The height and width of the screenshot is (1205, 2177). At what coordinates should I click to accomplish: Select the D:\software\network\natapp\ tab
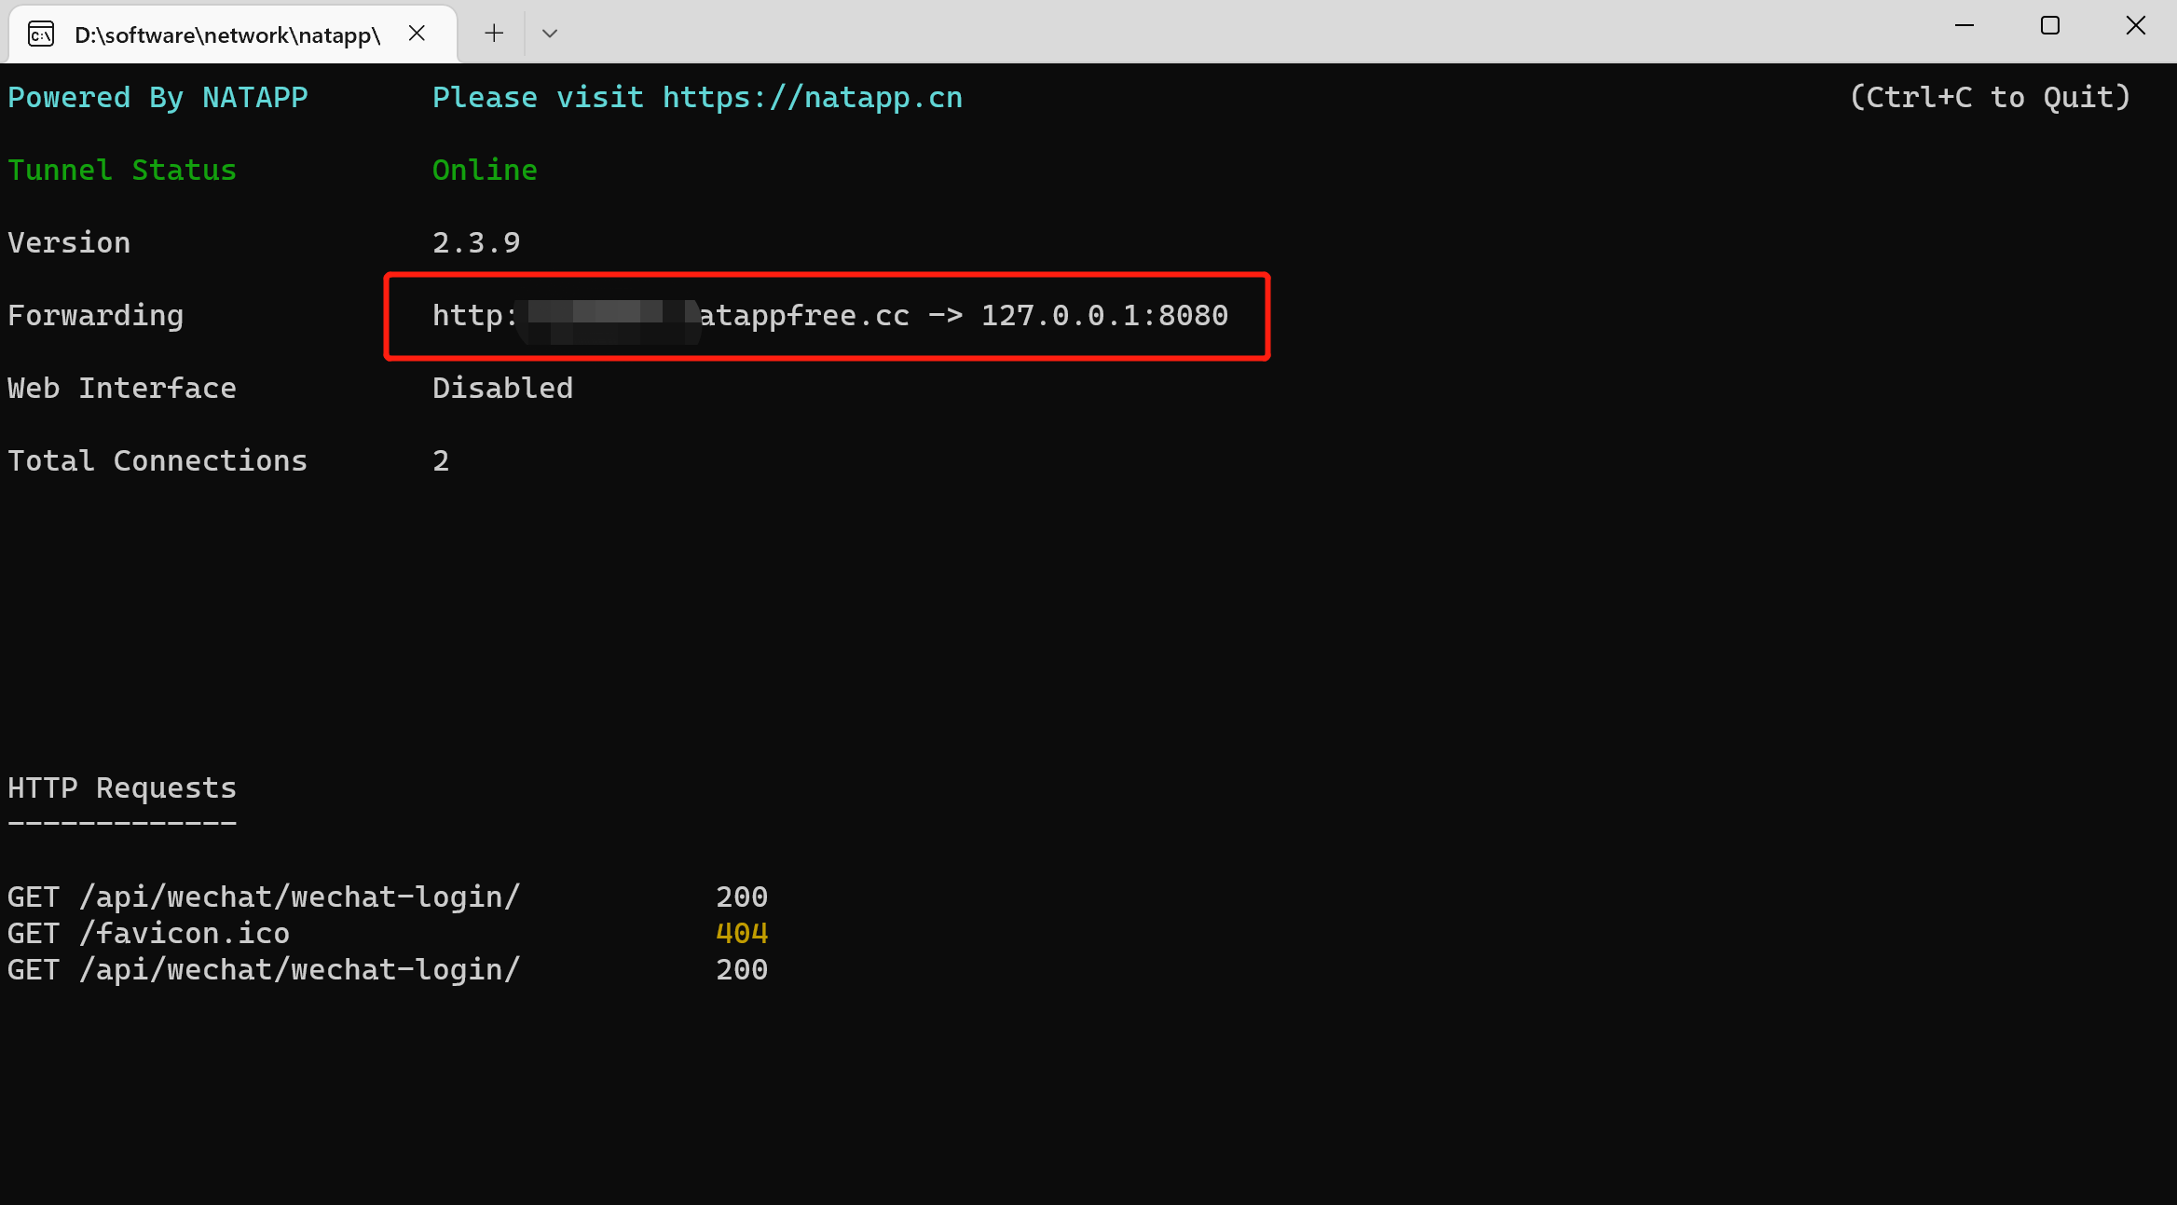click(x=232, y=34)
